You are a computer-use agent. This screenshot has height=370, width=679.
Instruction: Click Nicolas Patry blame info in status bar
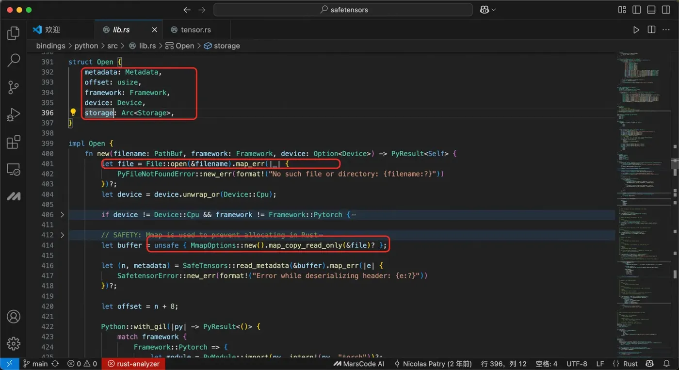[433, 364]
